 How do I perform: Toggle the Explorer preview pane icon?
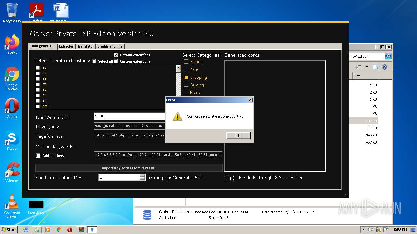(x=375, y=67)
